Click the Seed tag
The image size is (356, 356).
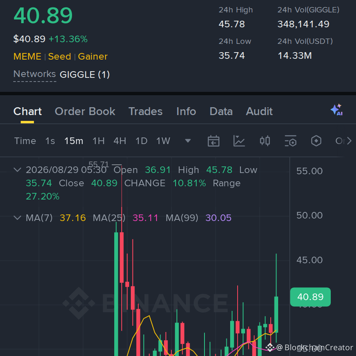tap(59, 56)
